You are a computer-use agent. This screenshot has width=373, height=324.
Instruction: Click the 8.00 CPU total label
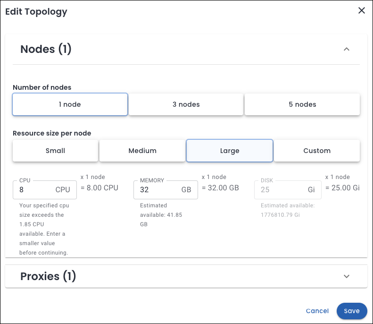(x=99, y=188)
